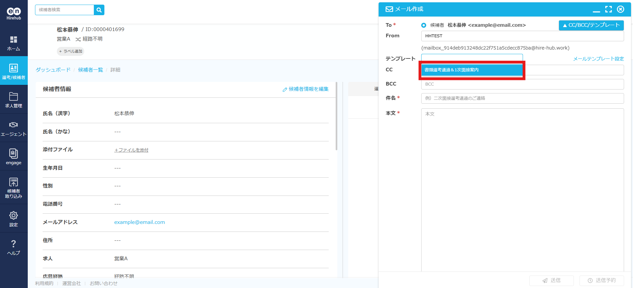Go to 選考/候補者 in sidebar
The width and height of the screenshot is (633, 288).
[x=14, y=71]
